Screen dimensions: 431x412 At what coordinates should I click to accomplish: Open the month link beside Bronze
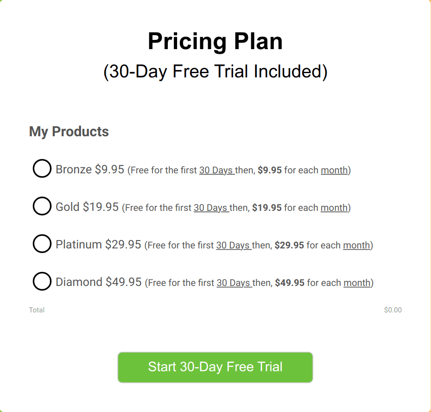pos(334,170)
